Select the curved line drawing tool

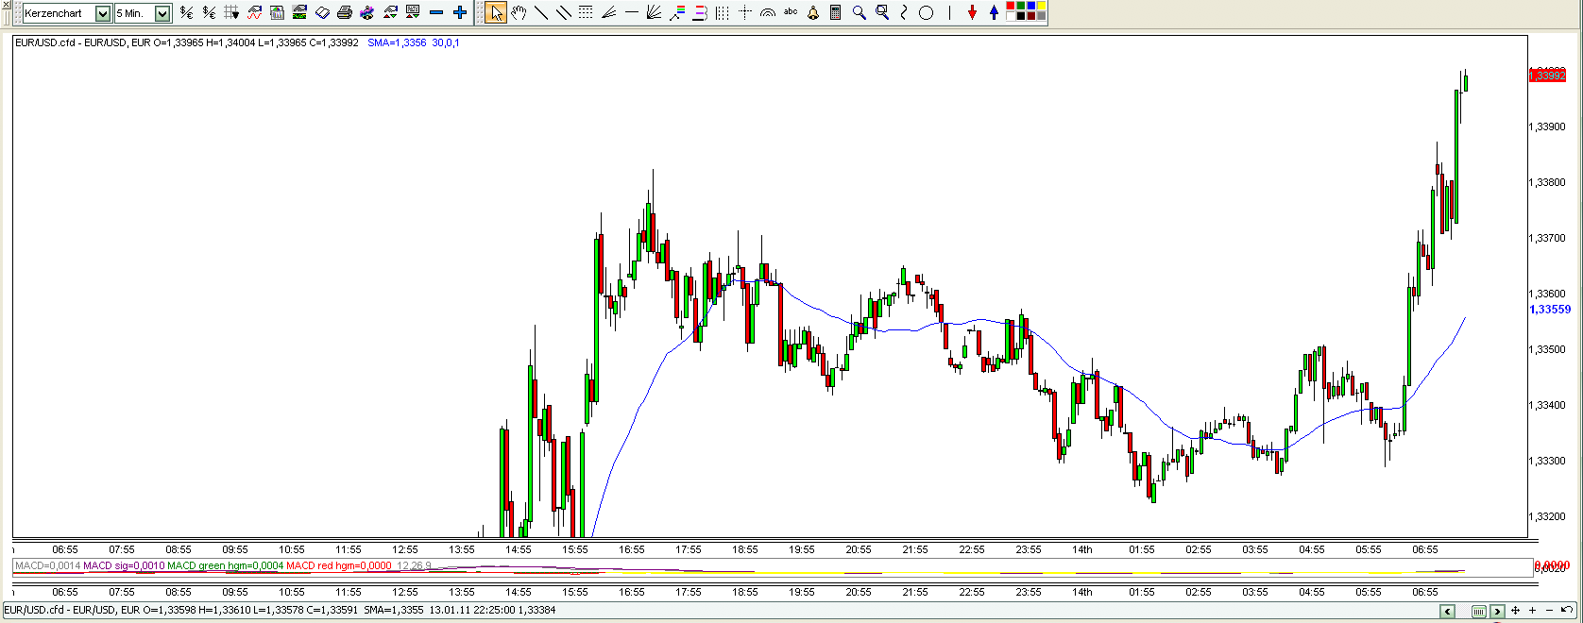[903, 12]
